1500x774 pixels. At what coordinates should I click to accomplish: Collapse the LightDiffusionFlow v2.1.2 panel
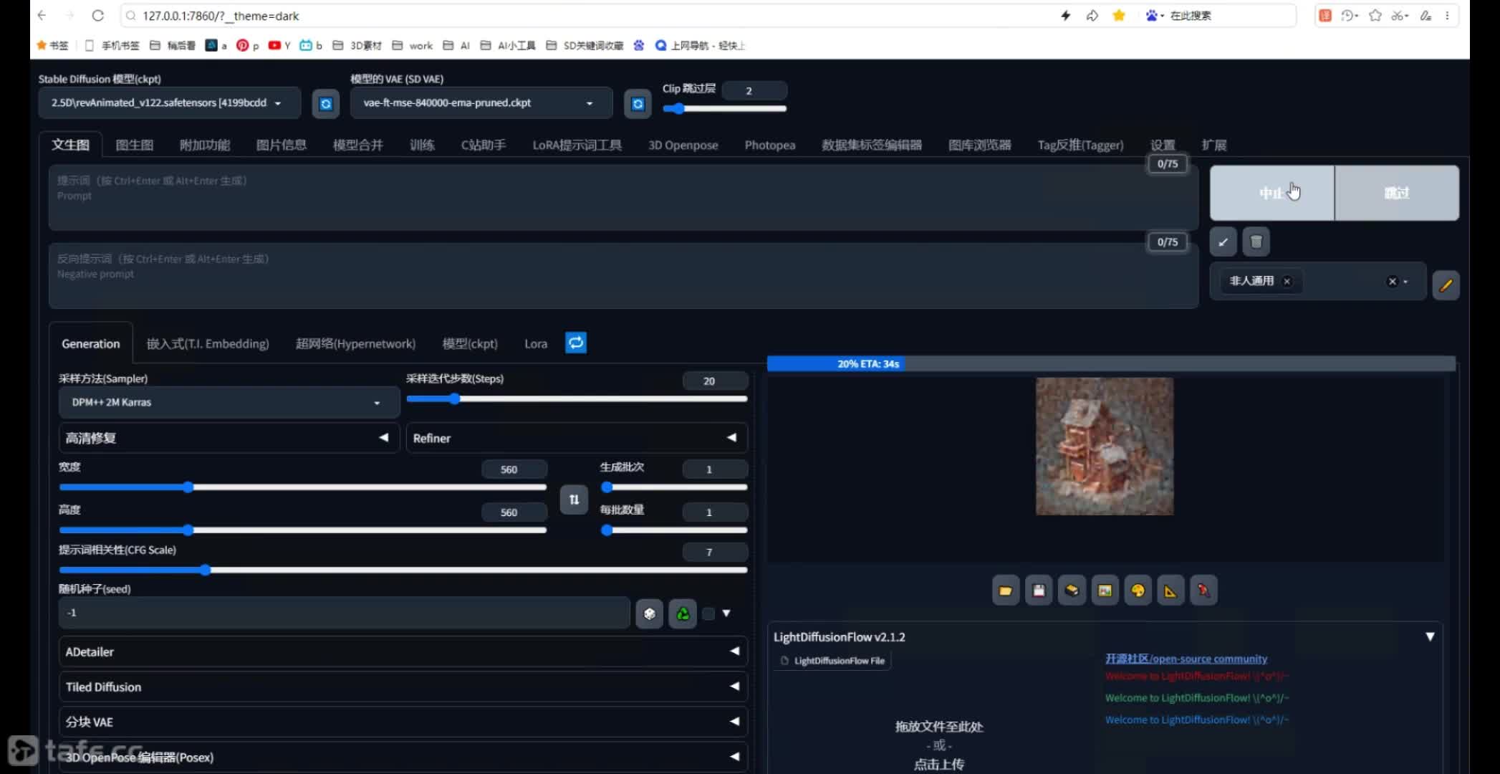[1430, 636]
